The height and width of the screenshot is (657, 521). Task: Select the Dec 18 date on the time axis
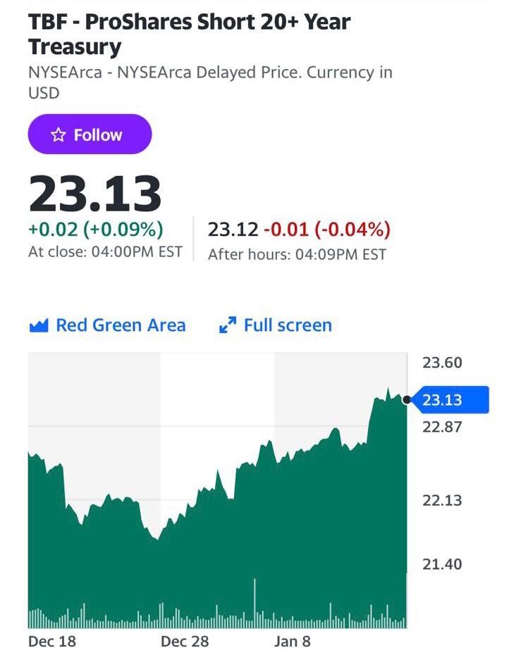pyautogui.click(x=51, y=642)
